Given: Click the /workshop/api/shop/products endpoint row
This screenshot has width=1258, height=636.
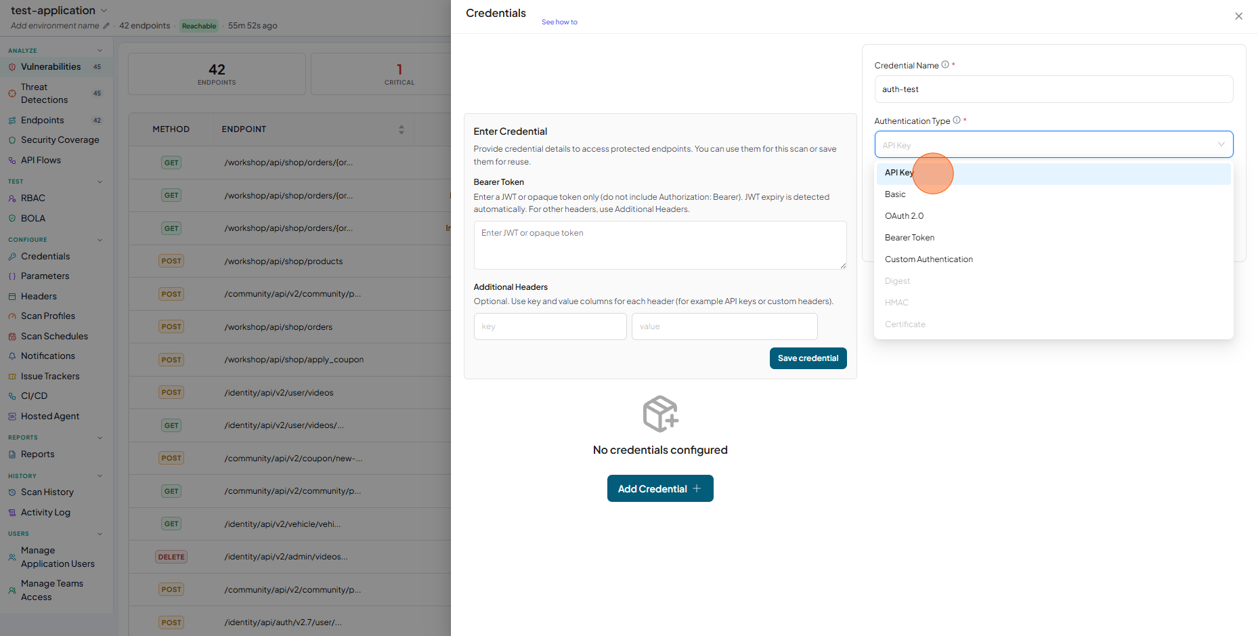Looking at the screenshot, I should tap(284, 261).
